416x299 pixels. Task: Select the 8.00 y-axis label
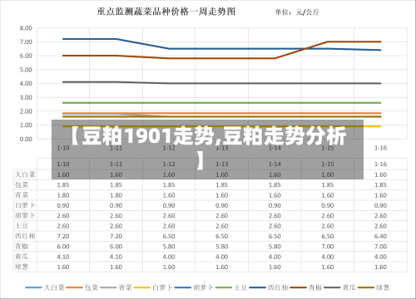point(26,28)
